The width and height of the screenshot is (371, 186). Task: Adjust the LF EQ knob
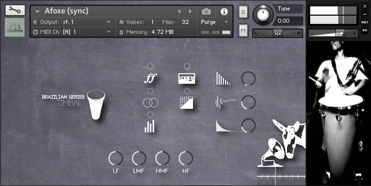pos(116,158)
